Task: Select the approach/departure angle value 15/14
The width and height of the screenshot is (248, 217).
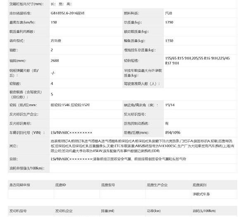Action: (x=170, y=105)
